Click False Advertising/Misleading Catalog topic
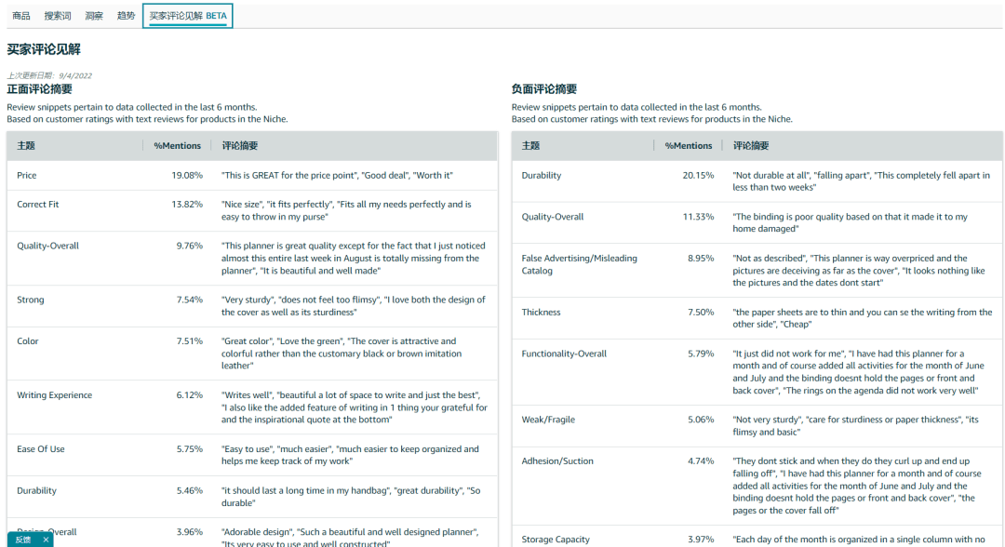This screenshot has height=547, width=1005. (x=579, y=264)
